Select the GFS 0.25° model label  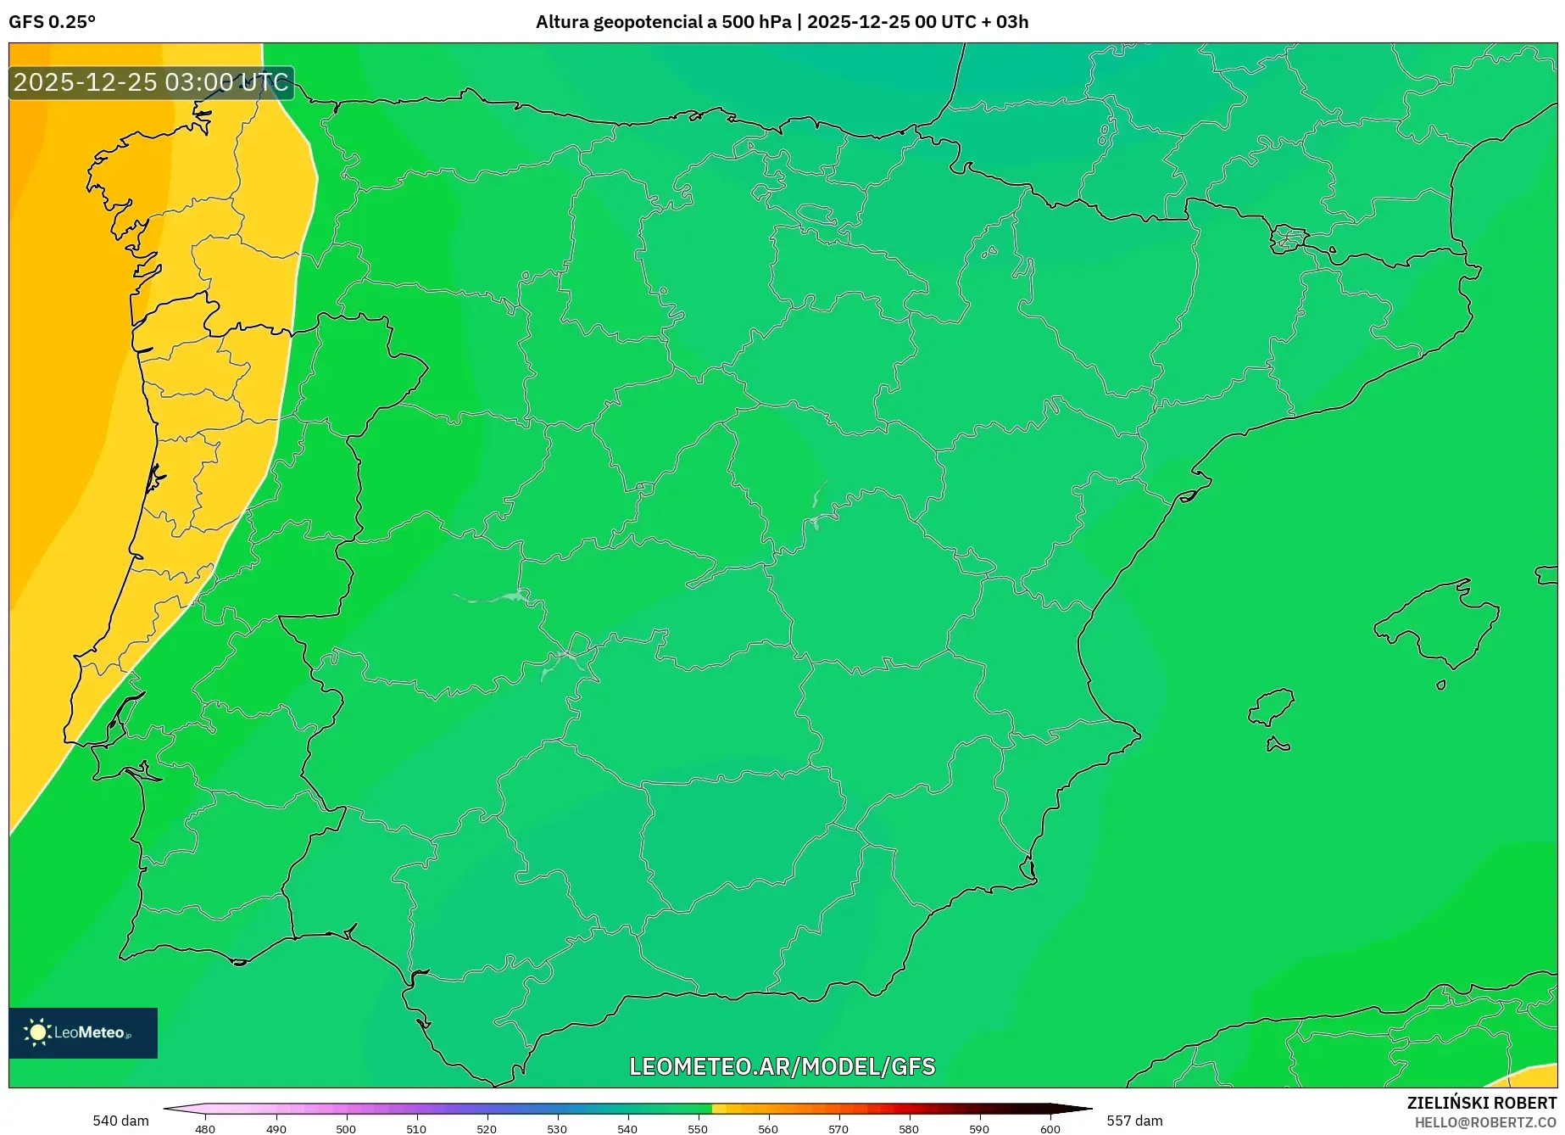(53, 22)
